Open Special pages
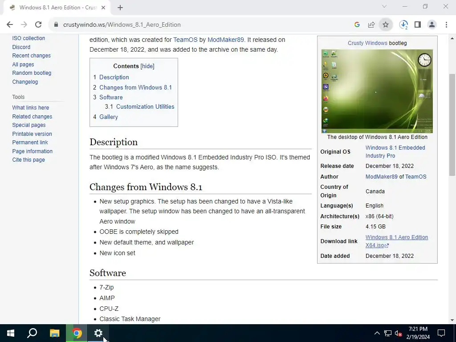Image resolution: width=456 pixels, height=342 pixels. pos(29,125)
